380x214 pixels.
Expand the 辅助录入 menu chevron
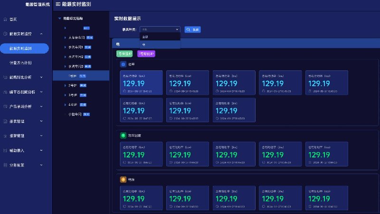coord(41,150)
